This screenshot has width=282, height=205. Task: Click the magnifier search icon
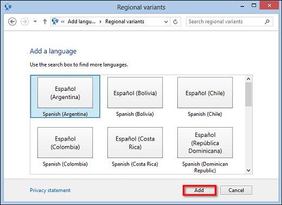click(267, 22)
